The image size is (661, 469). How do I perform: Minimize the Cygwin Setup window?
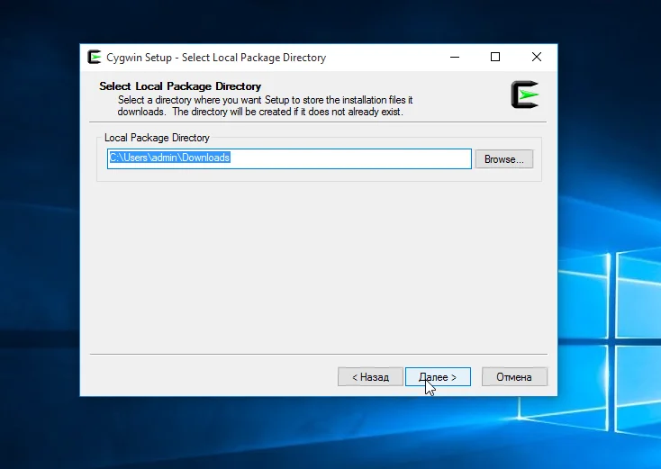[x=455, y=57]
